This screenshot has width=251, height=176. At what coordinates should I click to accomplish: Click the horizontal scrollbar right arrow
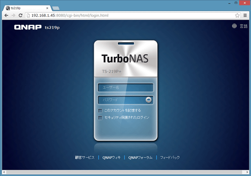point(247,172)
